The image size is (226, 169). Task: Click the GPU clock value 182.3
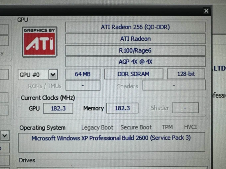[58, 108]
